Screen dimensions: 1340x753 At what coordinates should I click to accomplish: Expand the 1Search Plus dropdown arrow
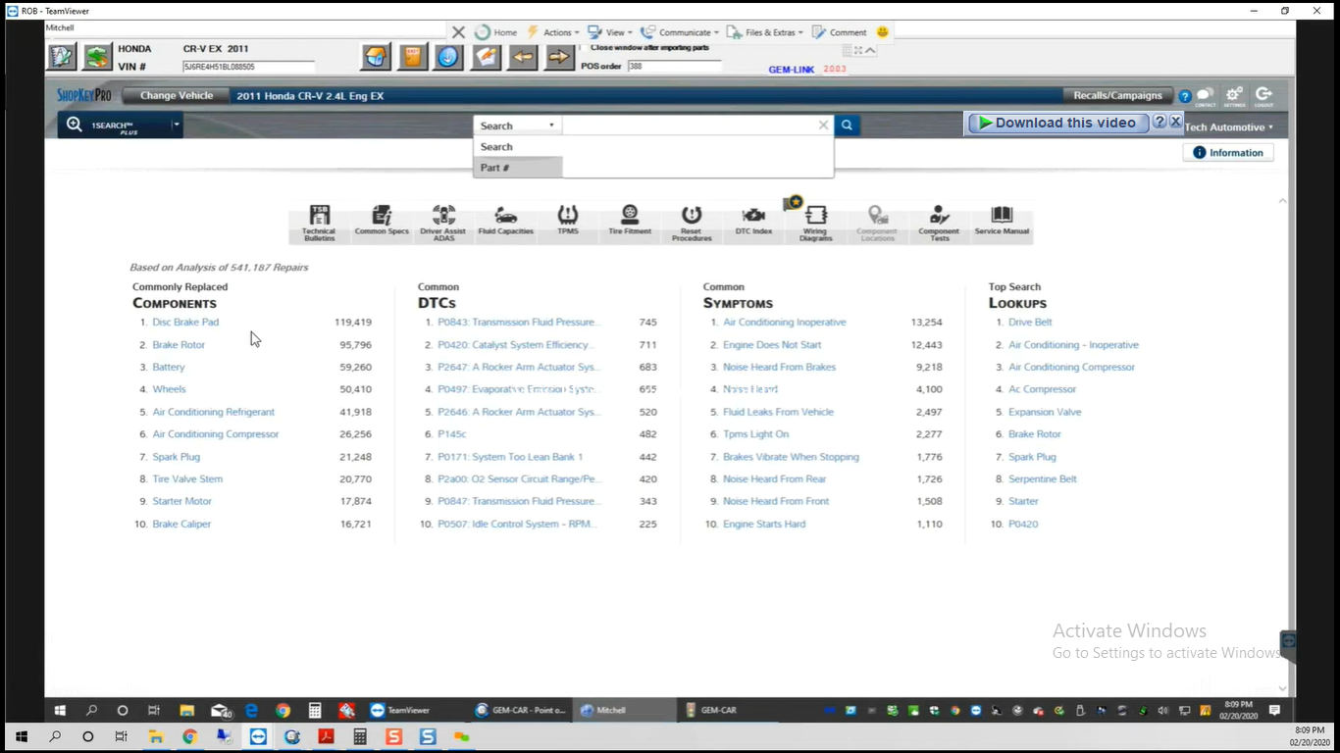click(176, 125)
